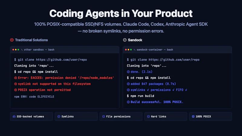Click the $ npm run build line
The height and width of the screenshot is (136, 242).
pyautogui.click(x=140, y=96)
